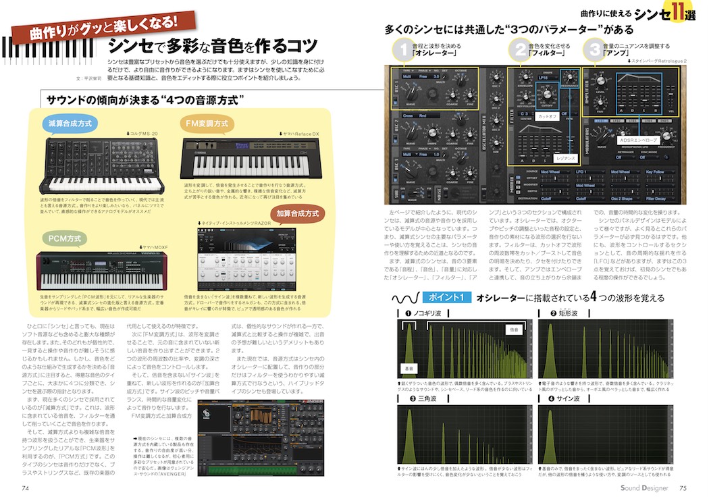
Task: Click the heading 「アンプ」 beside circle 3
Action: tap(615, 53)
